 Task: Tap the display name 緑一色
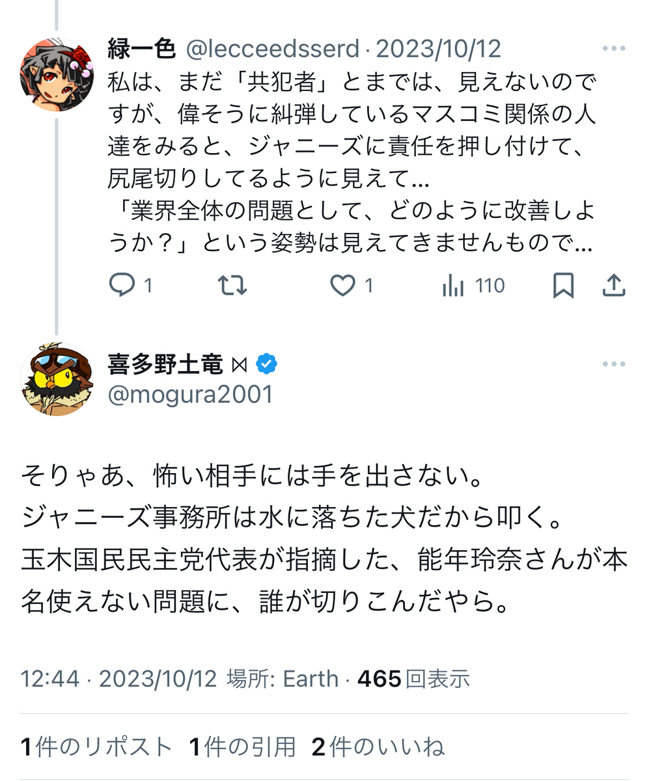click(141, 49)
